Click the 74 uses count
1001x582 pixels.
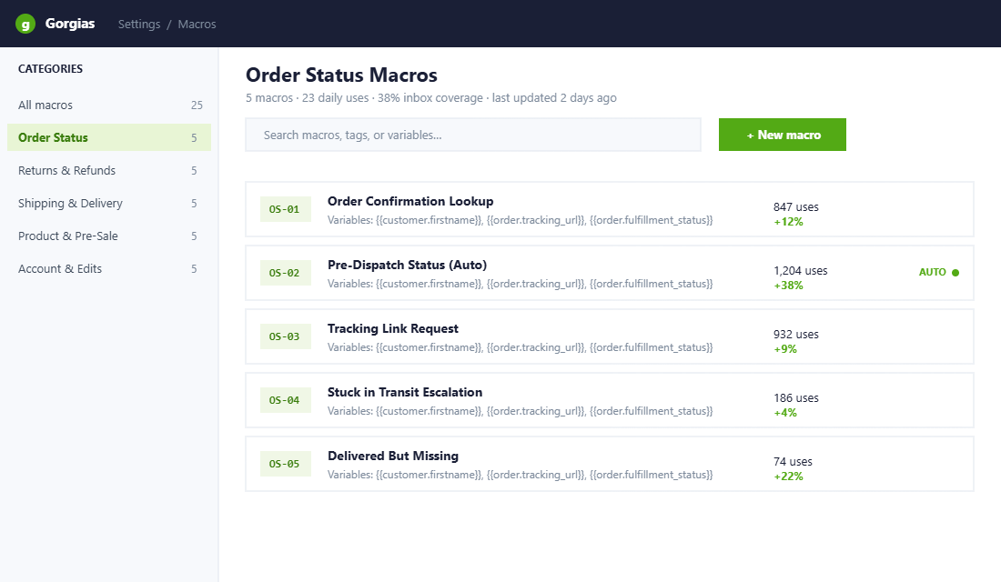793,461
